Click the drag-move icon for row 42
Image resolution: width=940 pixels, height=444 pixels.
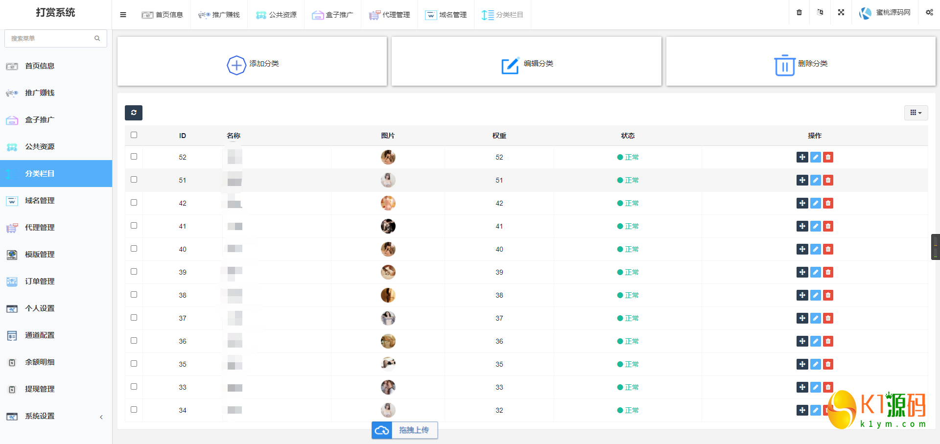coord(802,203)
